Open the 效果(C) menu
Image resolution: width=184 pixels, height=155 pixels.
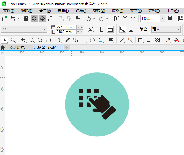(x=99, y=11)
